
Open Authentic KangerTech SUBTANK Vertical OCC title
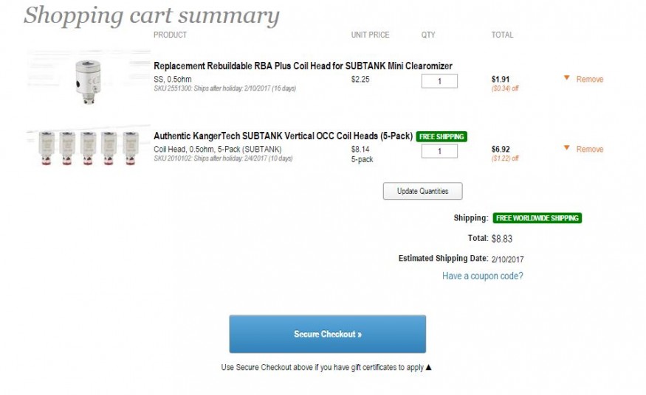(x=282, y=136)
